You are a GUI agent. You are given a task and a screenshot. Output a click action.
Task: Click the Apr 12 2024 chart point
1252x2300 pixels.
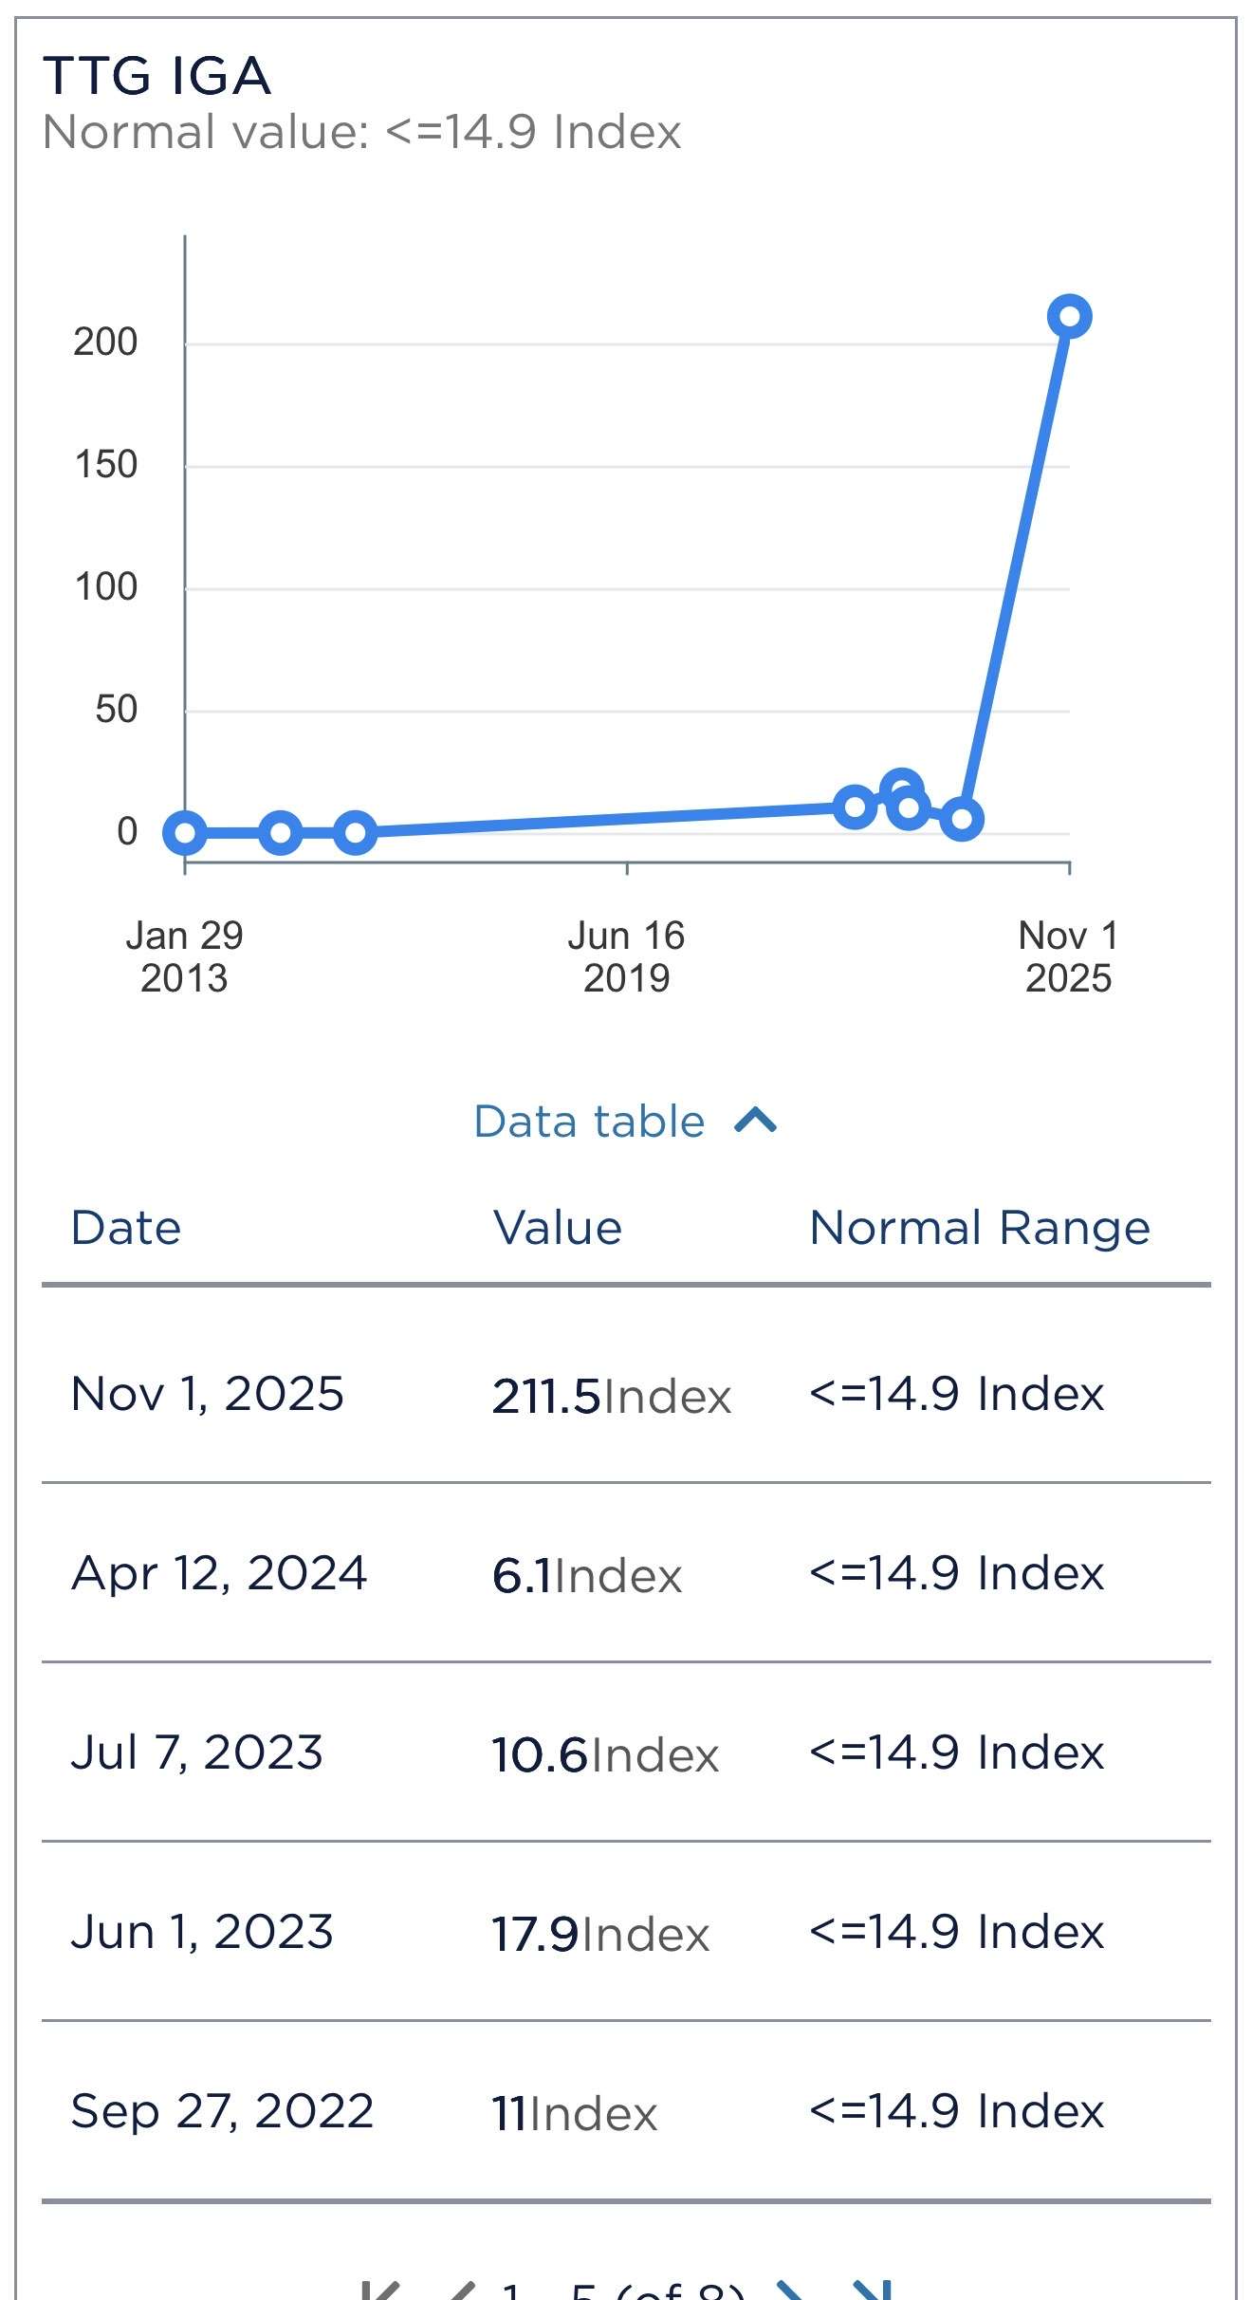(x=961, y=818)
